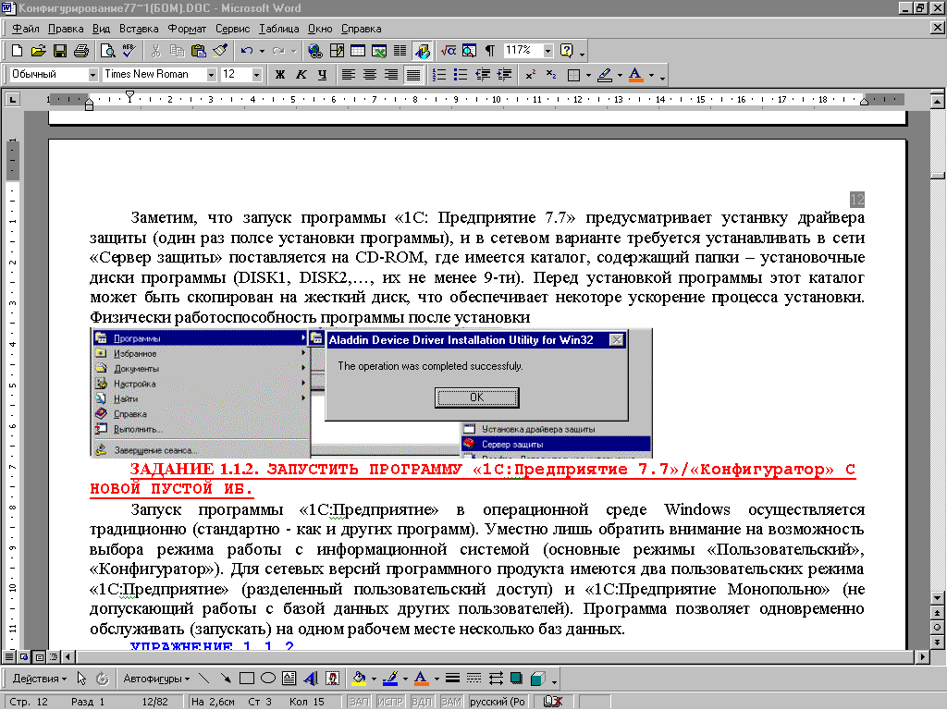Screen dimensions: 947x710
Task: Center the text
Action: click(x=370, y=75)
